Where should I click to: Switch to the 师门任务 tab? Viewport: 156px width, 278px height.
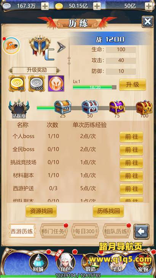(54, 231)
